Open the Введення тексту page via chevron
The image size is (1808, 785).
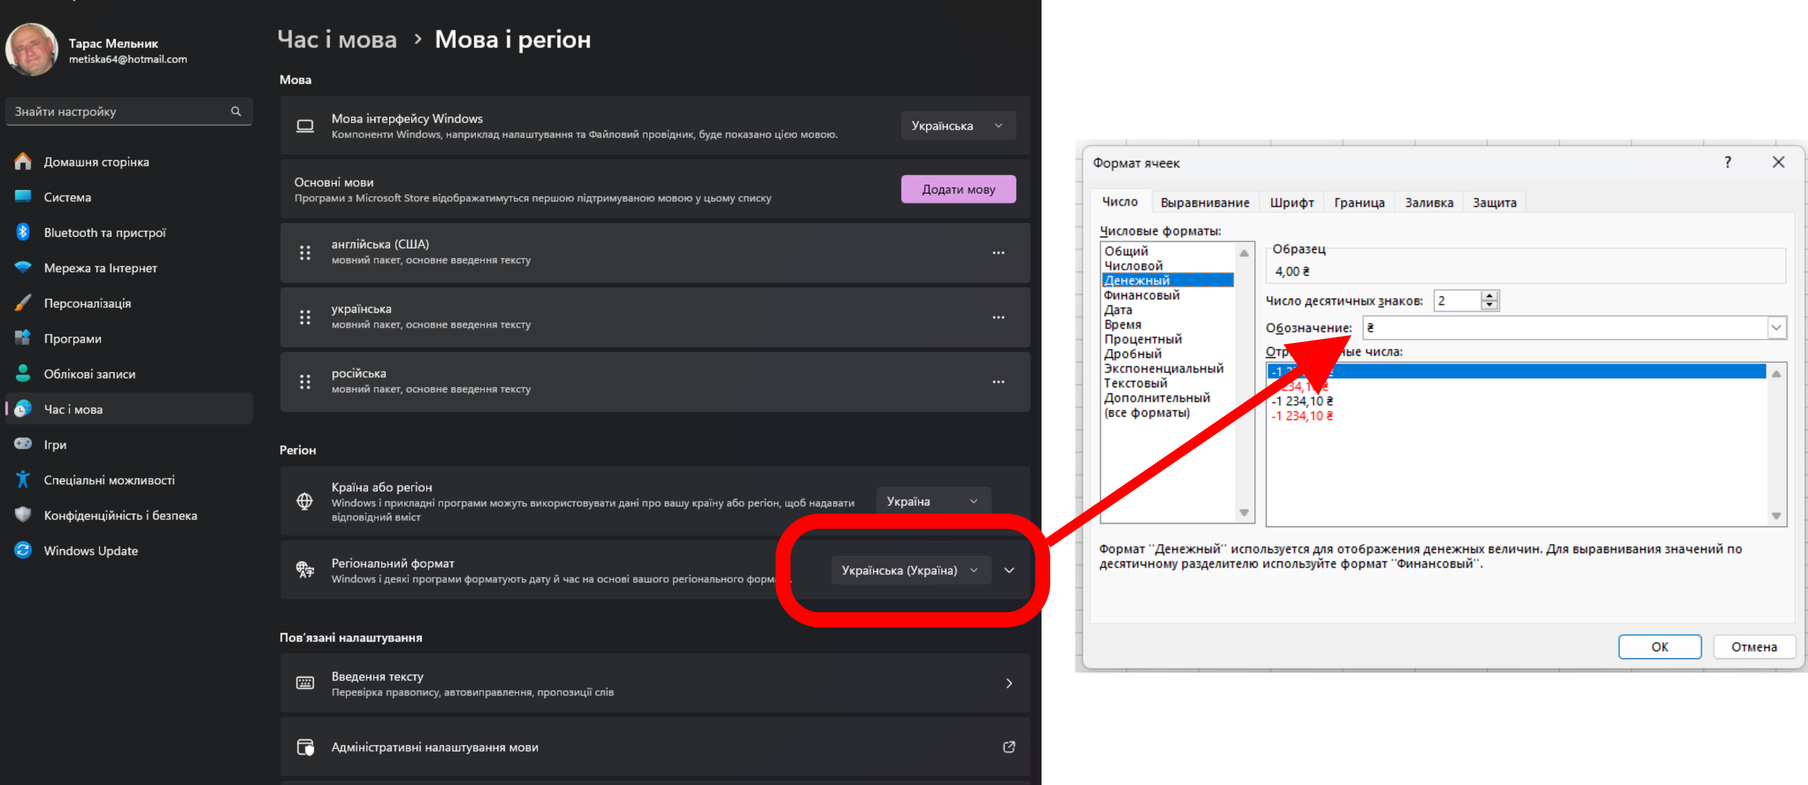(x=1009, y=683)
